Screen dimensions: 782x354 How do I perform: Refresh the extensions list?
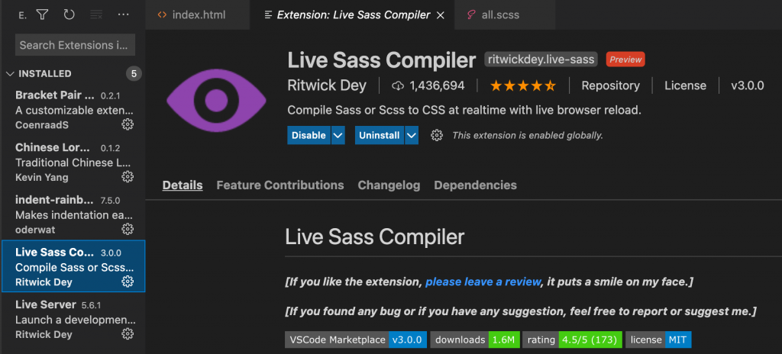tap(69, 14)
